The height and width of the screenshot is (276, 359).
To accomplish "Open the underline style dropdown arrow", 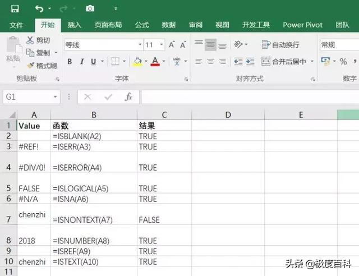I will pyautogui.click(x=102, y=61).
